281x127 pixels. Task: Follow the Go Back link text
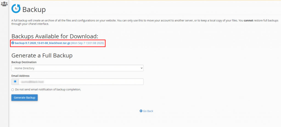click(x=148, y=111)
